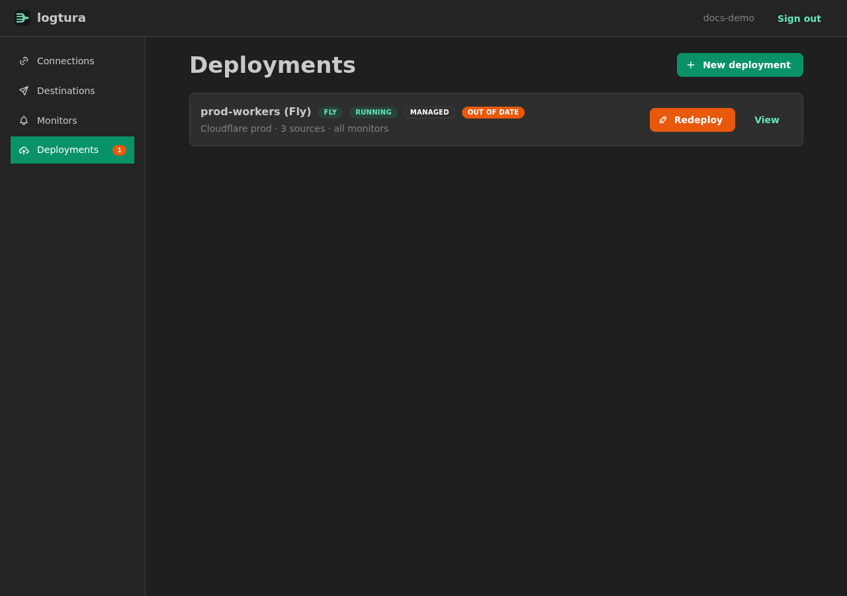Open the Connections page
Image resolution: width=847 pixels, height=596 pixels.
73,61
